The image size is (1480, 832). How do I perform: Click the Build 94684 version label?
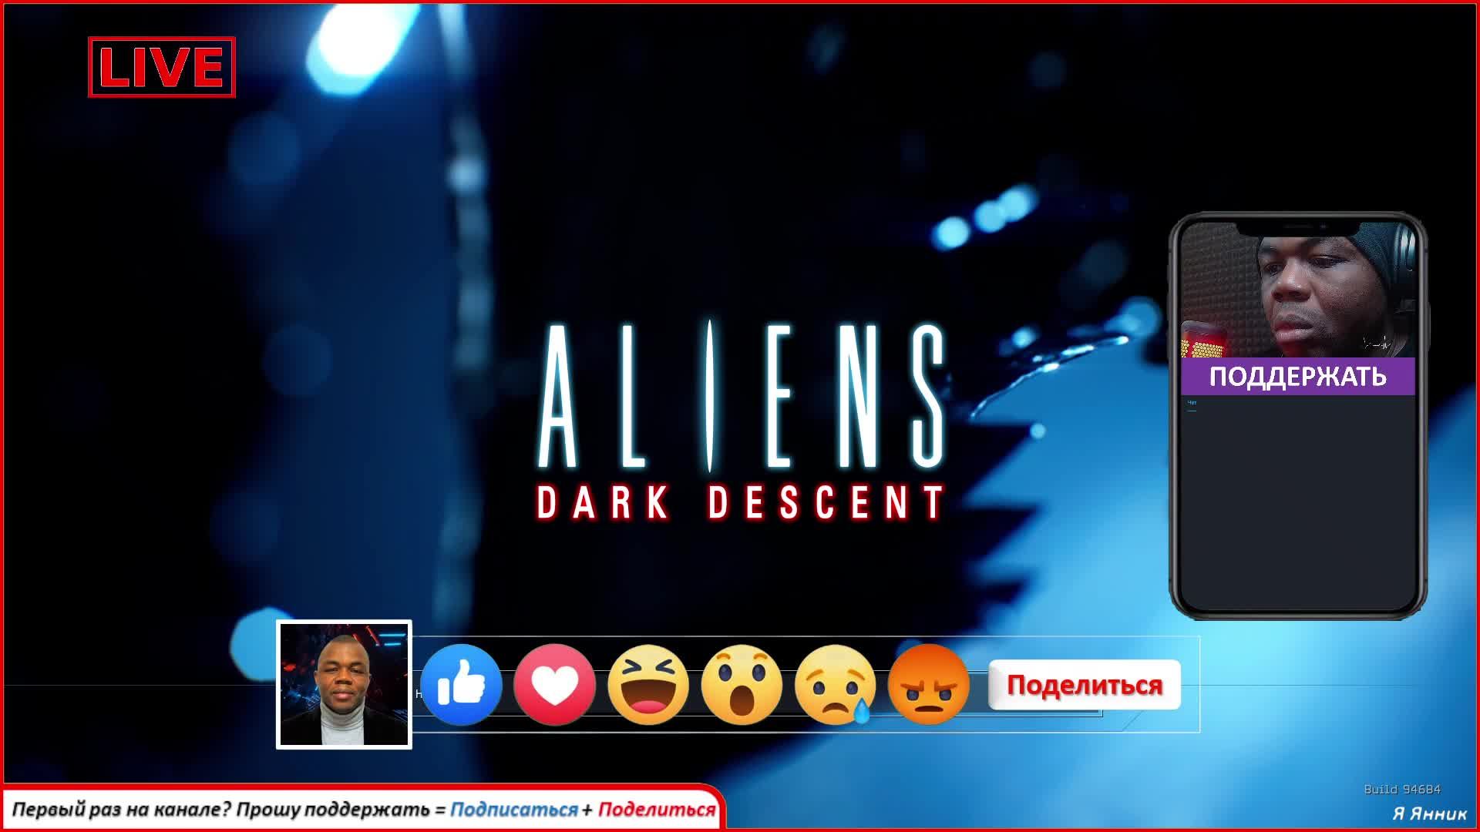click(x=1401, y=790)
